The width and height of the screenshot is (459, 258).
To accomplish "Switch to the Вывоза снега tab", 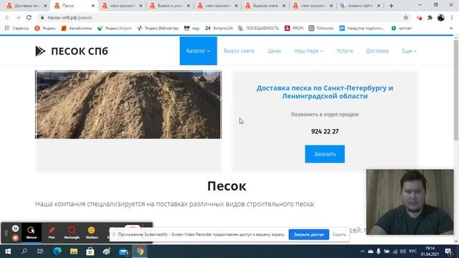I will (265, 6).
